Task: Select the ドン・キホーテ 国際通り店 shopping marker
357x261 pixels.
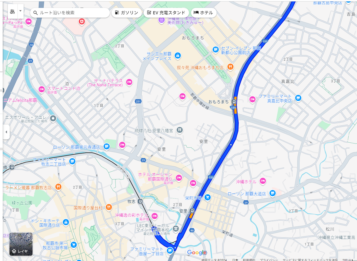Action: coord(66,222)
